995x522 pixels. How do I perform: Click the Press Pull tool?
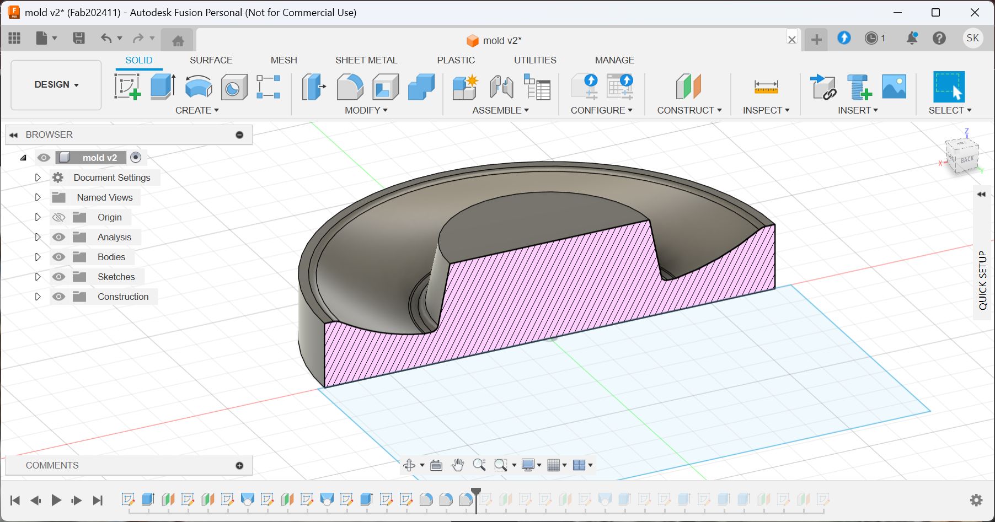[x=314, y=87]
